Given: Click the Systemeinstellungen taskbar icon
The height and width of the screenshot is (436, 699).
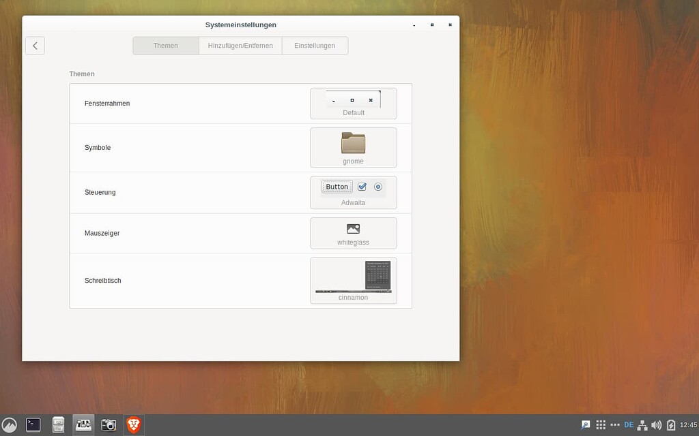Looking at the screenshot, I should point(84,425).
